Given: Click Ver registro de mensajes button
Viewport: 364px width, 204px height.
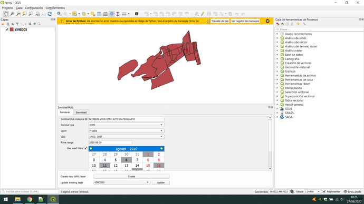Looking at the screenshot, I should point(245,21).
